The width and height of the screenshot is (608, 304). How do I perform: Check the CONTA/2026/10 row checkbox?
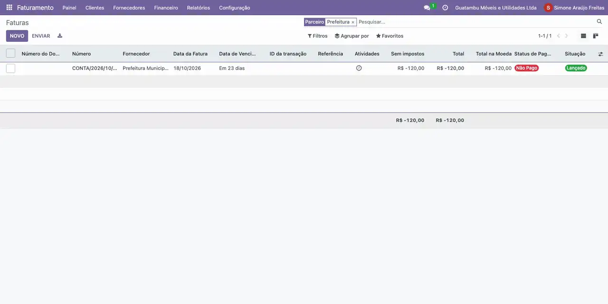click(x=10, y=68)
